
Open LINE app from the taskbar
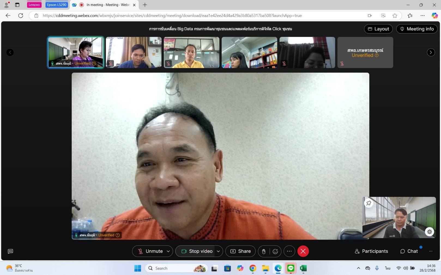pyautogui.click(x=291, y=268)
